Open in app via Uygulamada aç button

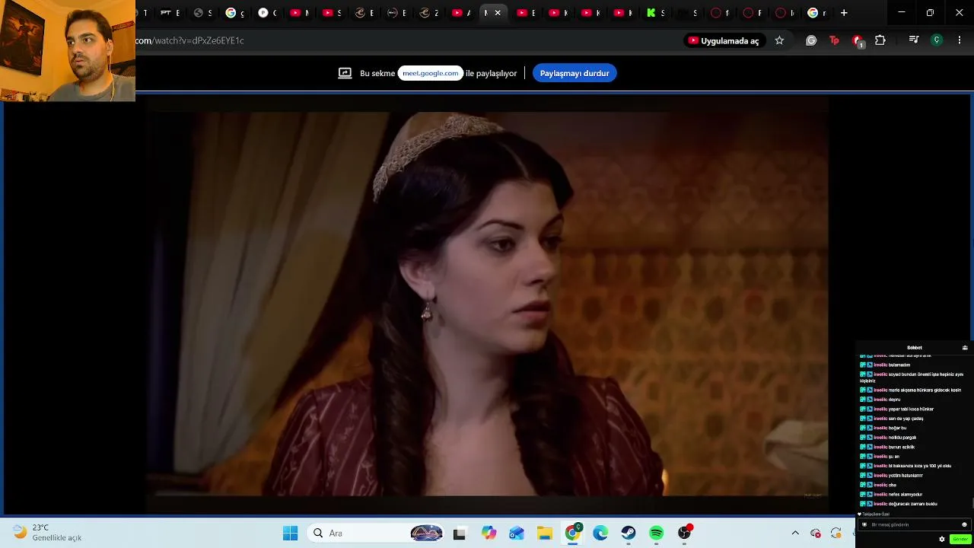coord(724,40)
